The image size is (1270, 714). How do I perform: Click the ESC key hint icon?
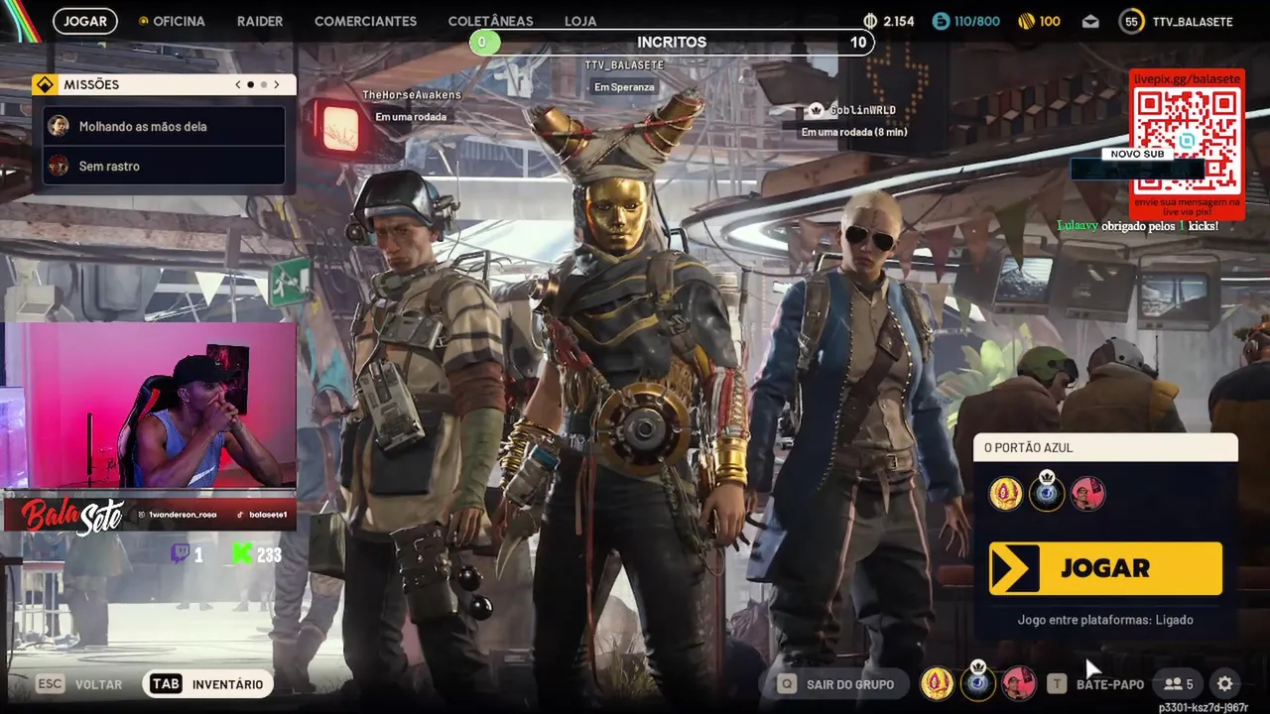click(x=51, y=684)
